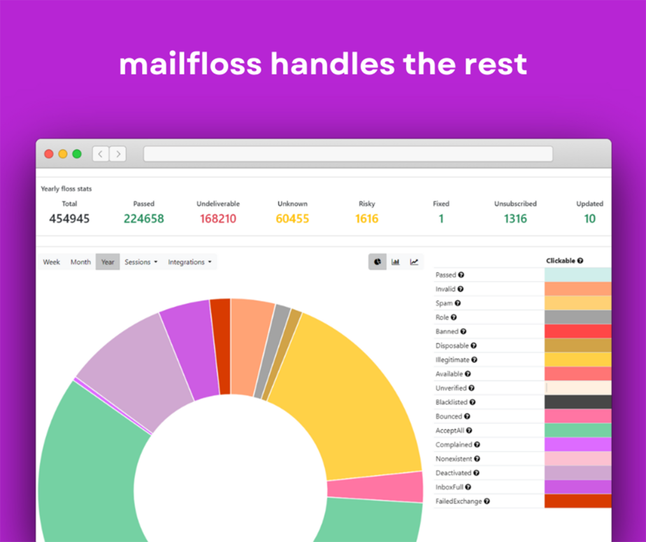Select the Year tab
This screenshot has width=646, height=542.
(108, 262)
